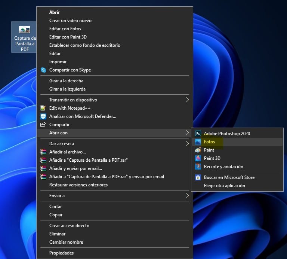Screen dimensions: 287x259
Task: Click Buscar en Microsoft Store
Action: tap(237, 177)
